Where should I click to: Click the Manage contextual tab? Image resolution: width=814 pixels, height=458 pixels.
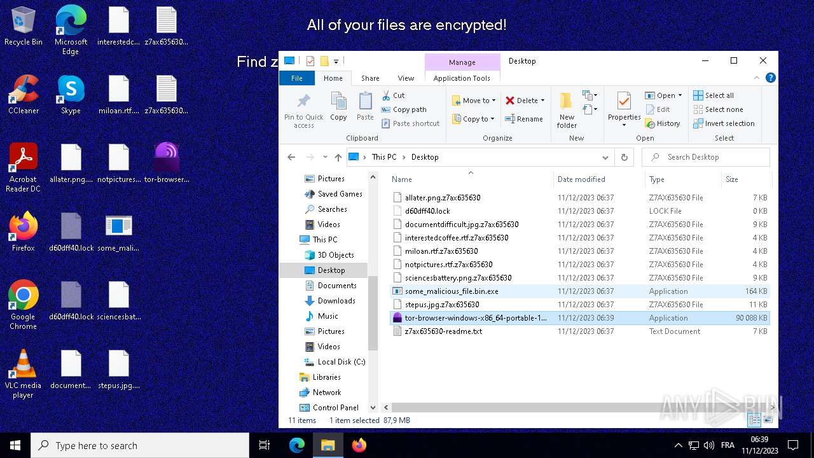pos(462,62)
